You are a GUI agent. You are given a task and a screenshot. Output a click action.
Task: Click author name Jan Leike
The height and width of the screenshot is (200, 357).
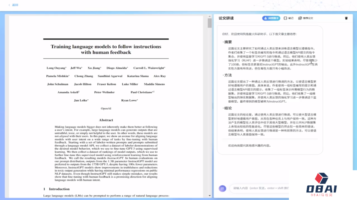point(81,100)
